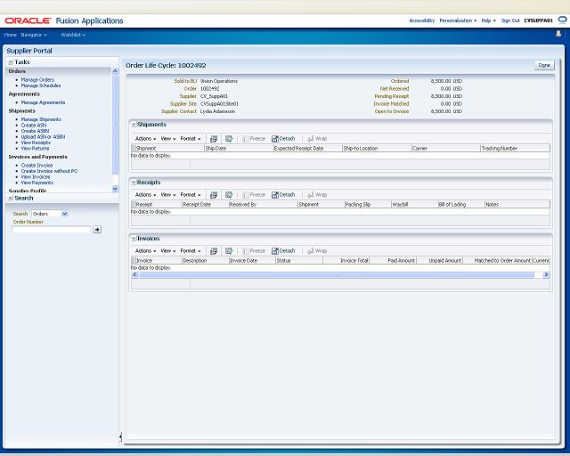Click the Accessibility link
The width and height of the screenshot is (570, 456).
click(421, 20)
